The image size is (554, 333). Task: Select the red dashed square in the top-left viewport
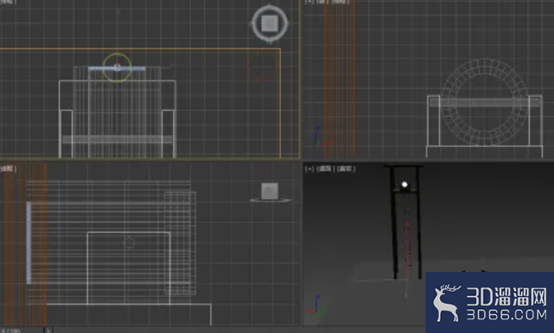point(262,67)
